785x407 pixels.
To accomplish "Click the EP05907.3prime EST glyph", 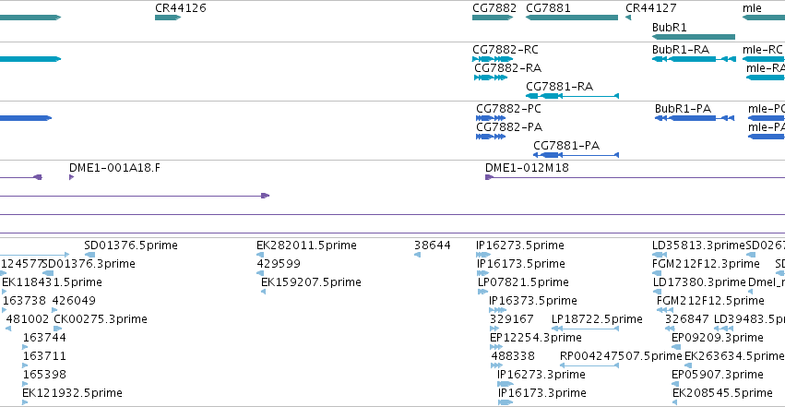I will (675, 385).
